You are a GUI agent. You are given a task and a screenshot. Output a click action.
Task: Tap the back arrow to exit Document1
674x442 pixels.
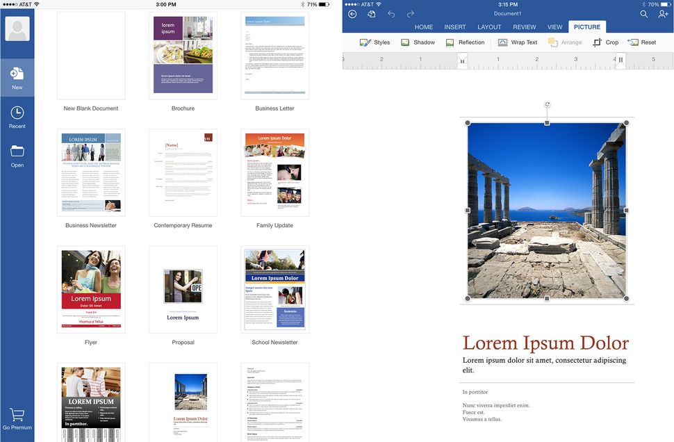[352, 13]
